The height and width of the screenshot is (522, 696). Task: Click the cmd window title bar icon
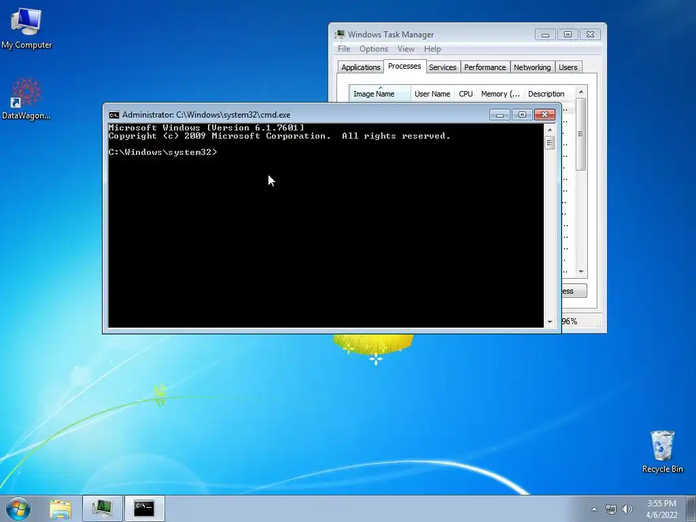click(x=114, y=115)
